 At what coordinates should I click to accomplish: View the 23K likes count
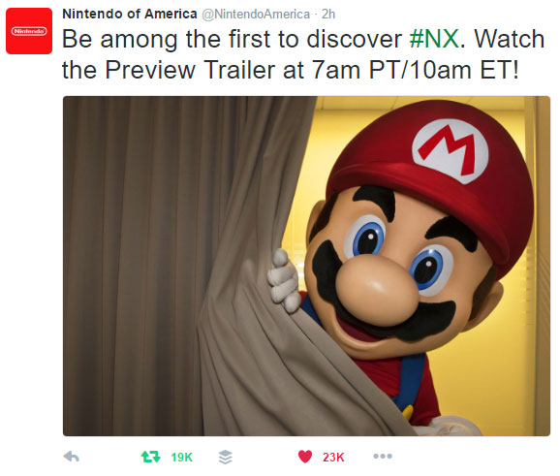pos(333,457)
